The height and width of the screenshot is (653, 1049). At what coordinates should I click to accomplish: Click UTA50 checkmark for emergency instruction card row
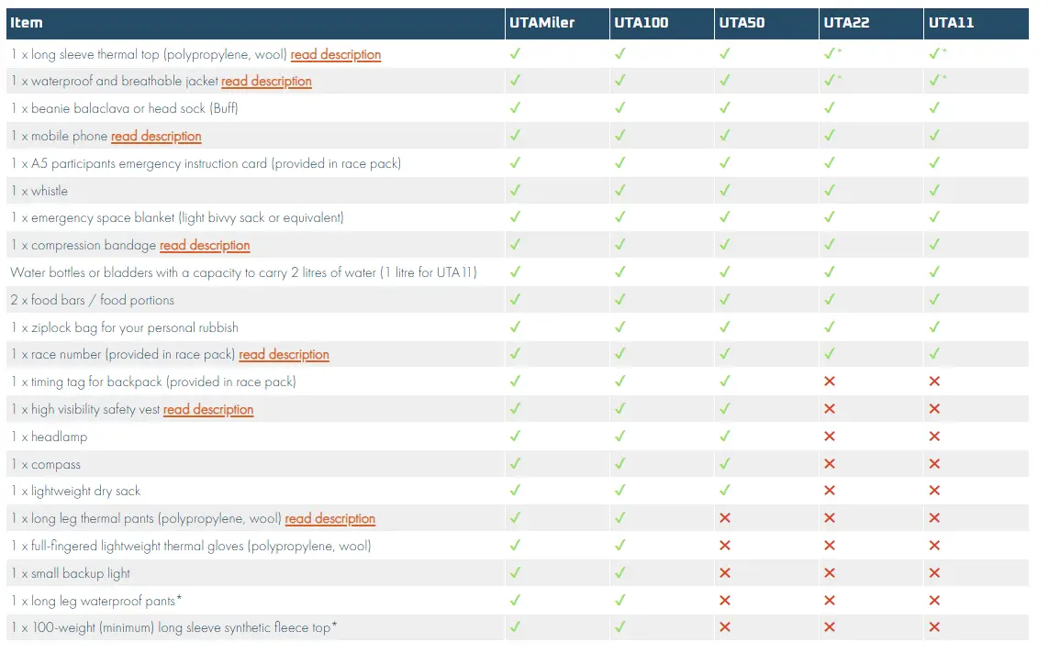[x=724, y=162]
